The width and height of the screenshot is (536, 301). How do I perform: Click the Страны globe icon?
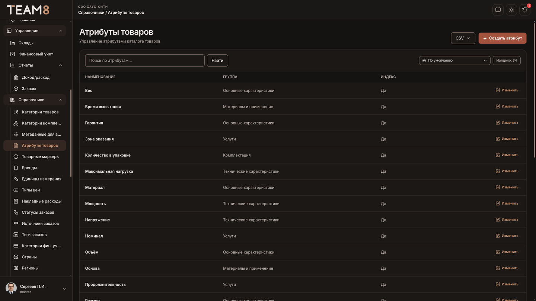[16, 257]
